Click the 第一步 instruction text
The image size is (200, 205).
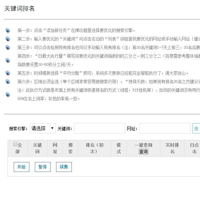tap(76, 30)
